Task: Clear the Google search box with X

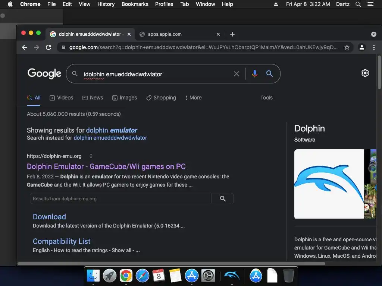Action: coord(236,74)
